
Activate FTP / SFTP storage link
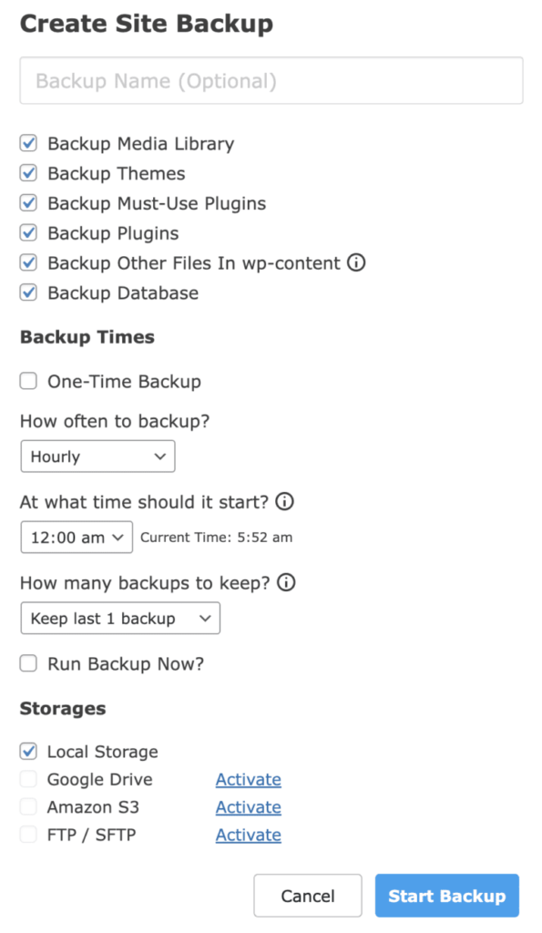pos(248,835)
